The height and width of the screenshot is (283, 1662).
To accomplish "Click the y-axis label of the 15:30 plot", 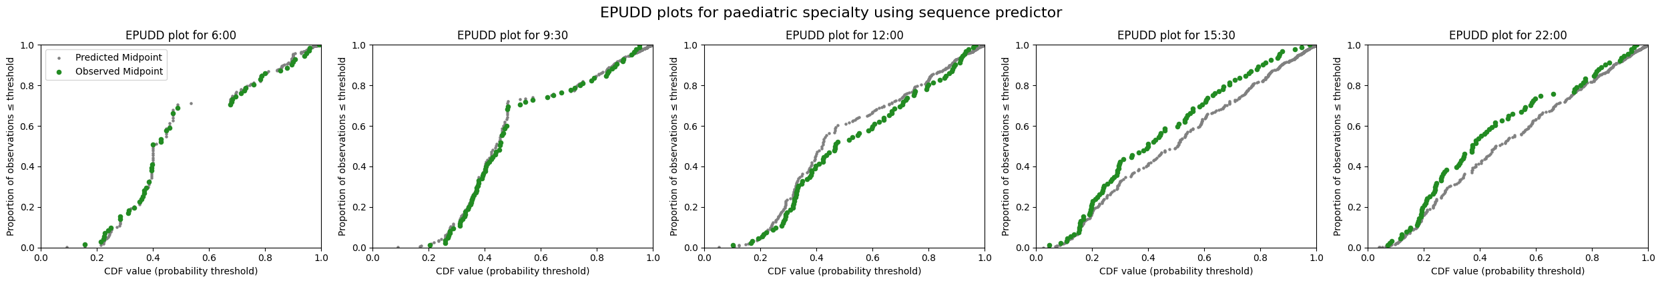I will (1006, 146).
